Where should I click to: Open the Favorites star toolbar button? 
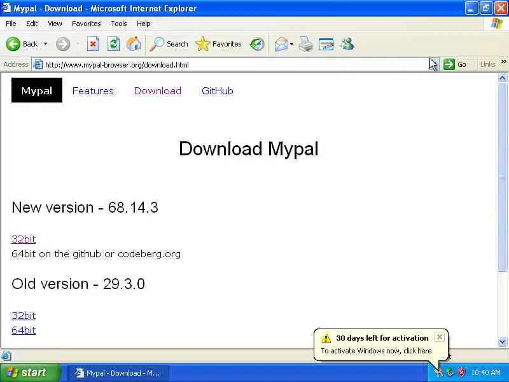coord(218,44)
